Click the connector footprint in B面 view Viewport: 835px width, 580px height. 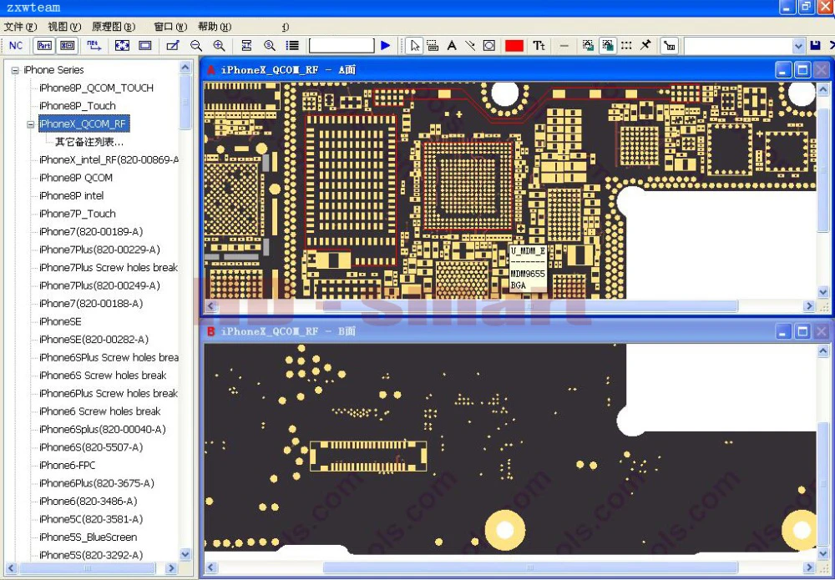pos(368,456)
